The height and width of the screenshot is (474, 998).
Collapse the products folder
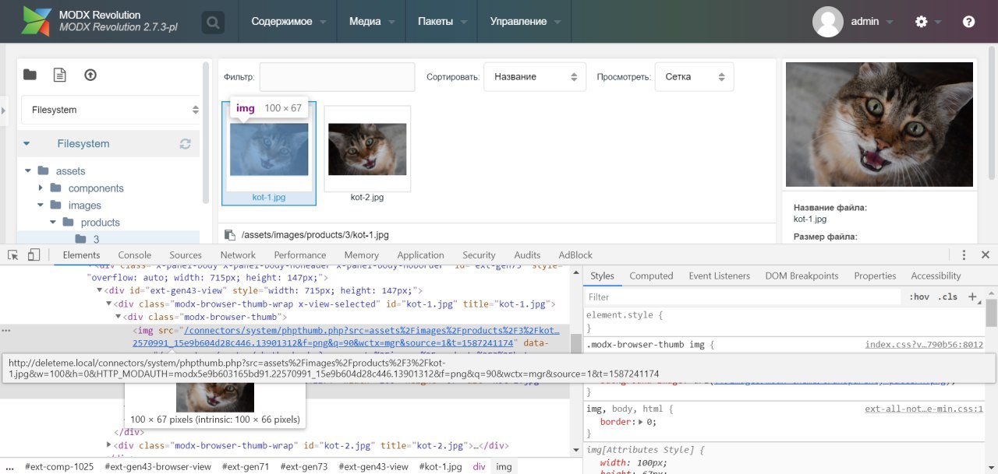click(54, 223)
